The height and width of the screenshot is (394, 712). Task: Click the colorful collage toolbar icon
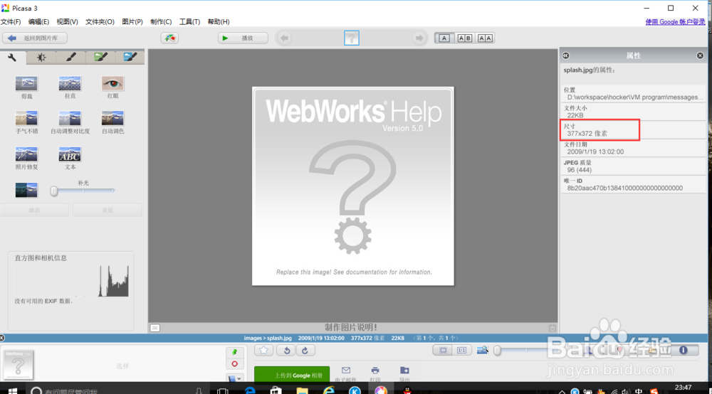coord(169,38)
